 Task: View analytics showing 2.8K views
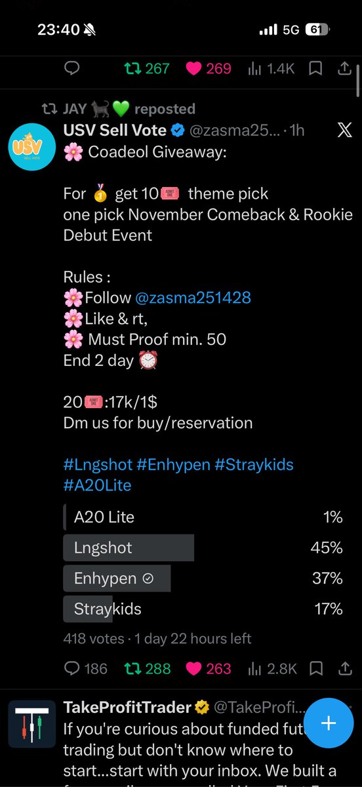(273, 668)
